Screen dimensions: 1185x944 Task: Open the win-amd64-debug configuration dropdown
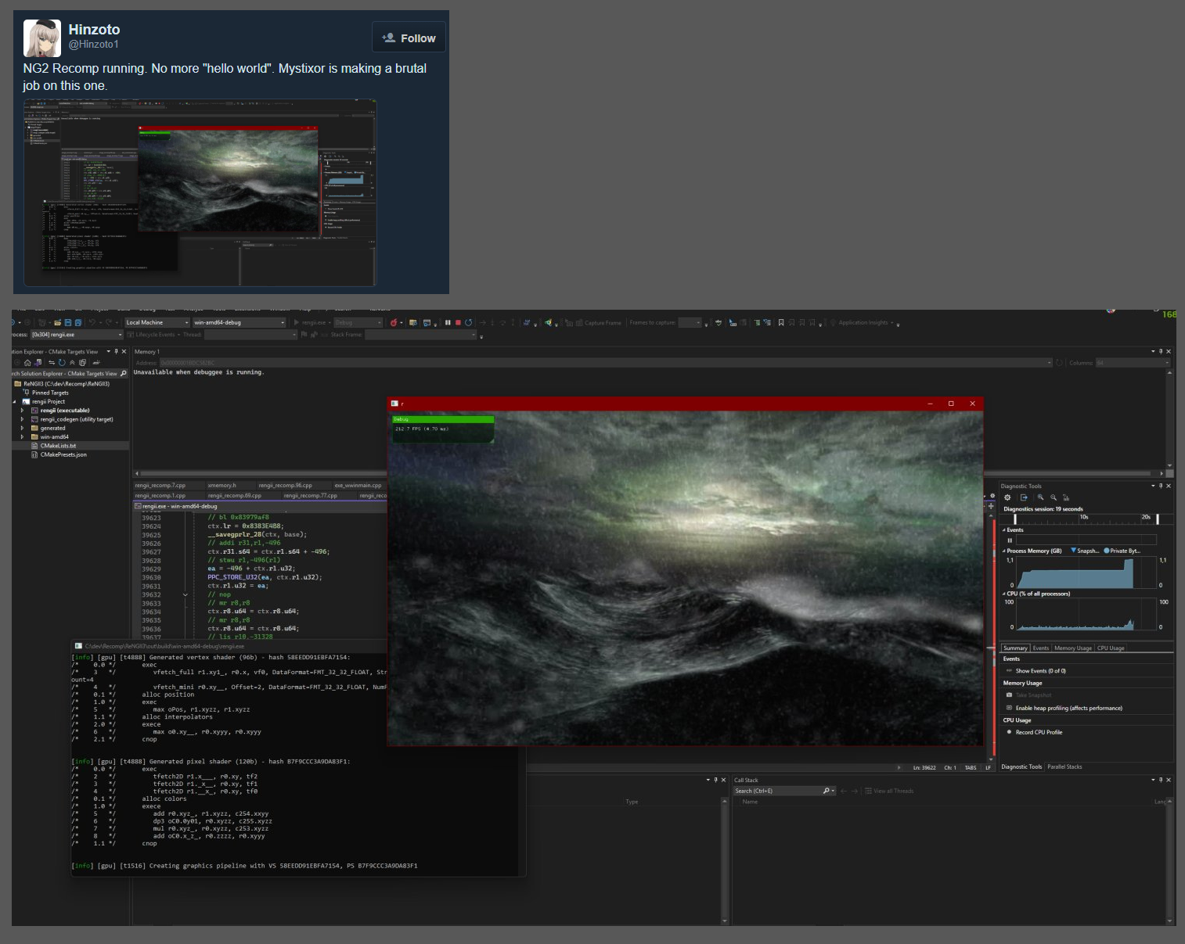click(x=239, y=322)
